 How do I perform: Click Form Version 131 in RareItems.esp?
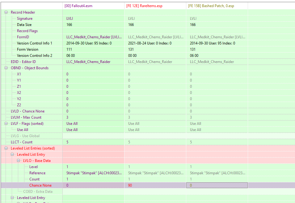[x=131, y=49]
